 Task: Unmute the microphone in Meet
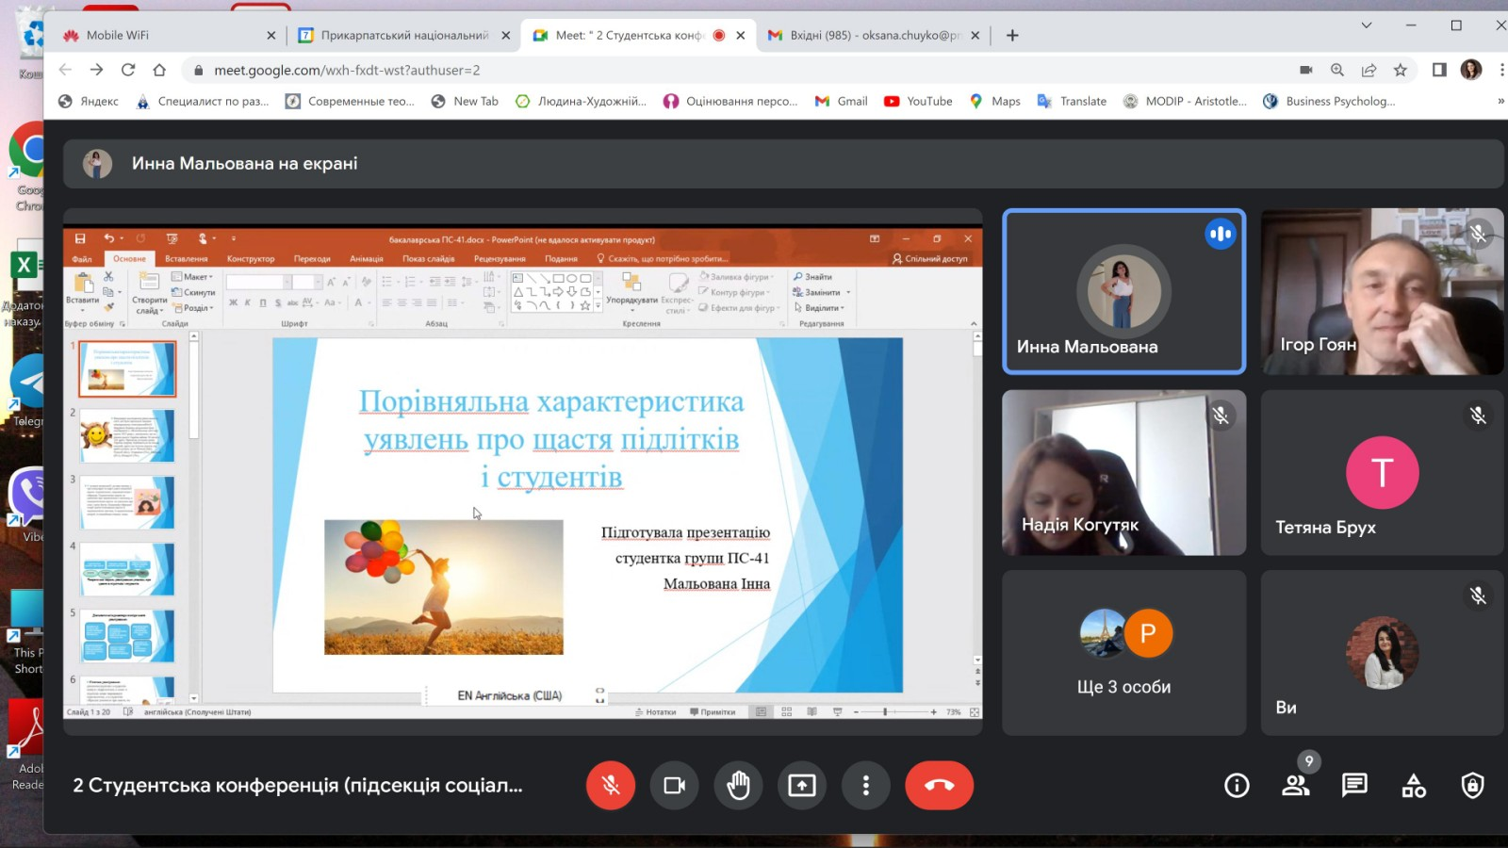611,785
